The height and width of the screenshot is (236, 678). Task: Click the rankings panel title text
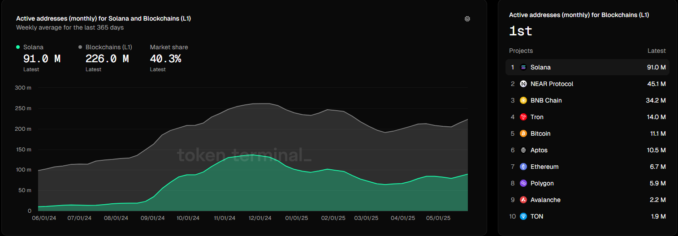[x=579, y=15]
